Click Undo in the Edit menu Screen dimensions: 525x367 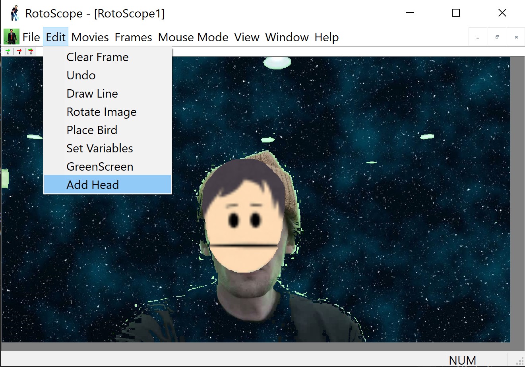point(81,75)
